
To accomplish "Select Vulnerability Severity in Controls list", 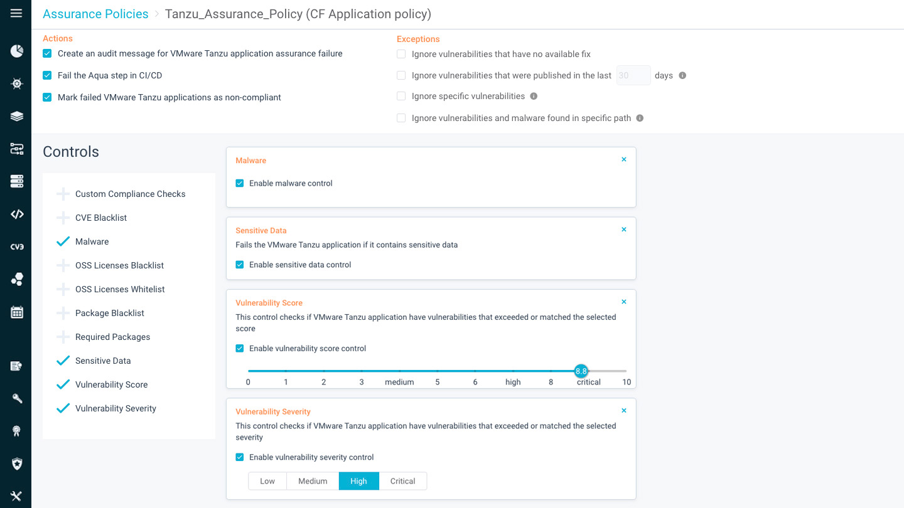I will click(116, 408).
